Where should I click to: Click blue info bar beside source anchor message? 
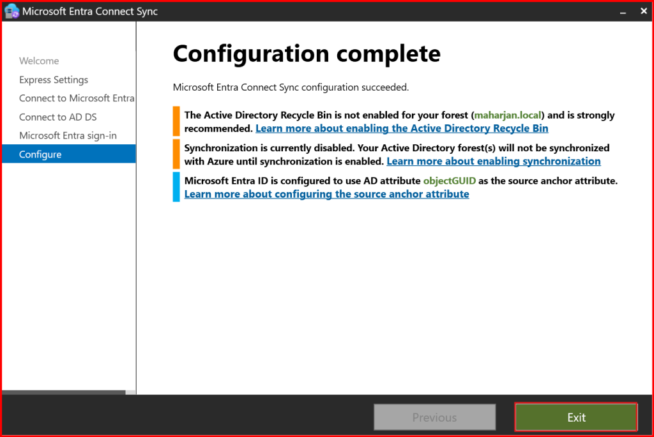pos(176,187)
